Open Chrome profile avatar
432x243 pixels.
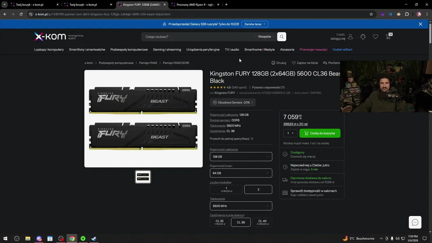pos(419,14)
